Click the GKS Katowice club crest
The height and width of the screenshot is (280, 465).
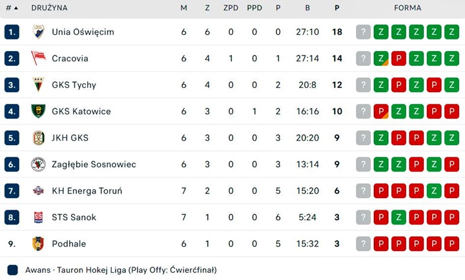coord(39,111)
